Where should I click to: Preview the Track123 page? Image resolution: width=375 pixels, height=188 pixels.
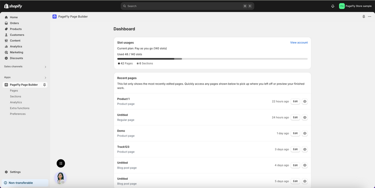click(x=305, y=149)
